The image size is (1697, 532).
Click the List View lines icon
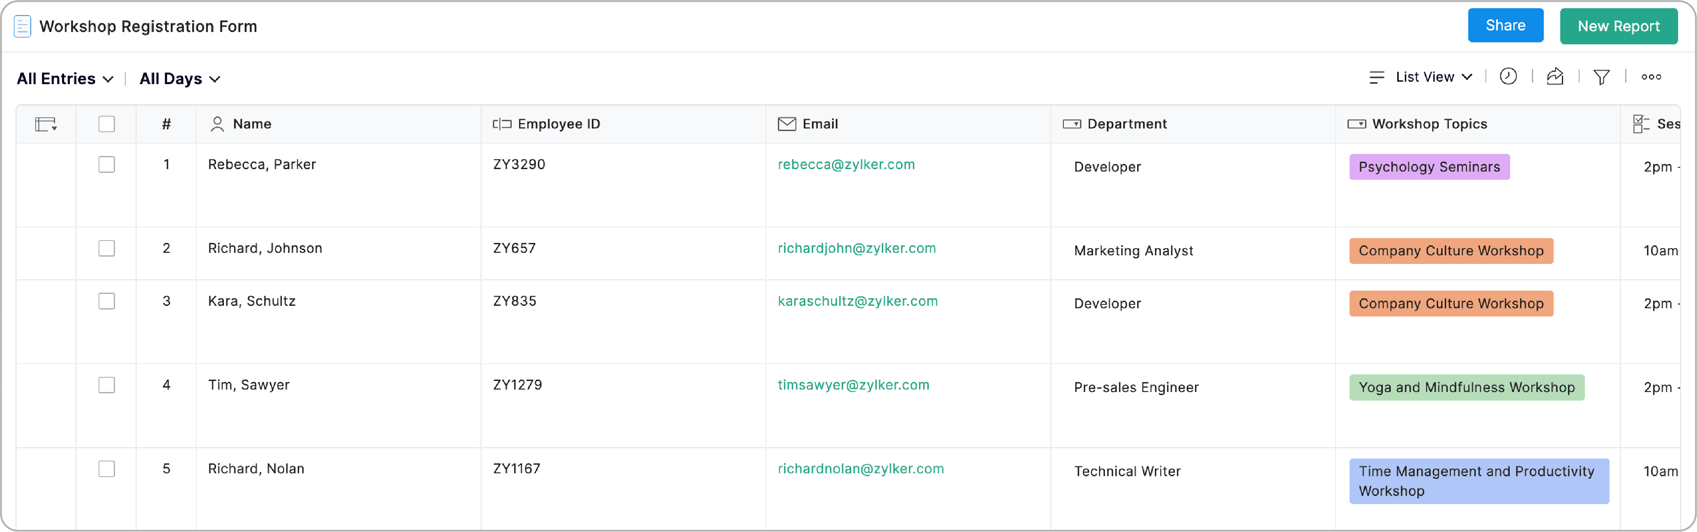[1376, 78]
